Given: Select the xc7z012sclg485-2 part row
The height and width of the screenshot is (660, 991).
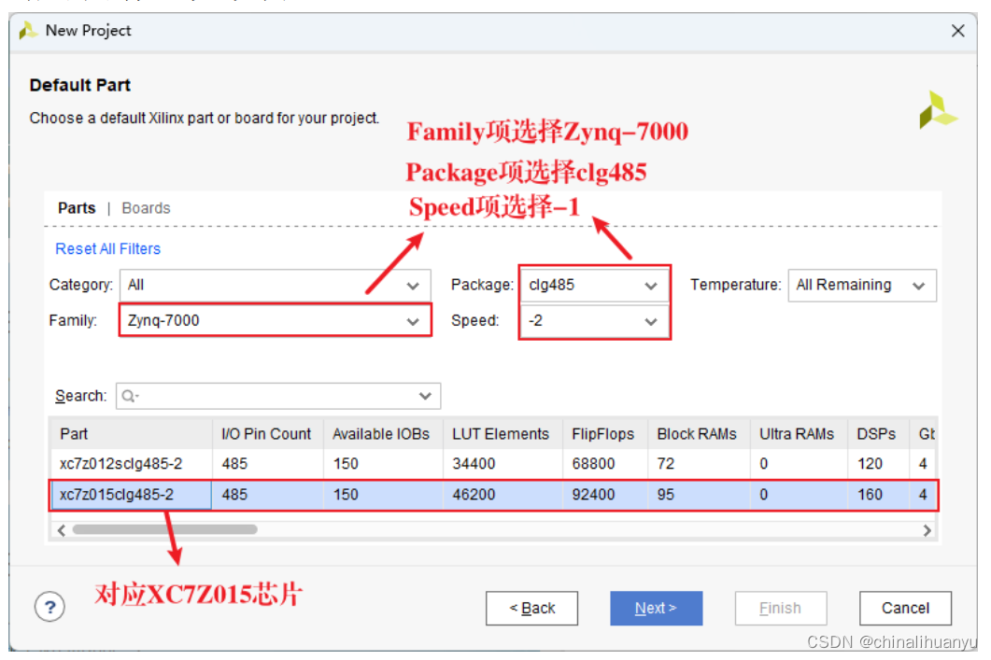Looking at the screenshot, I should coord(493,464).
